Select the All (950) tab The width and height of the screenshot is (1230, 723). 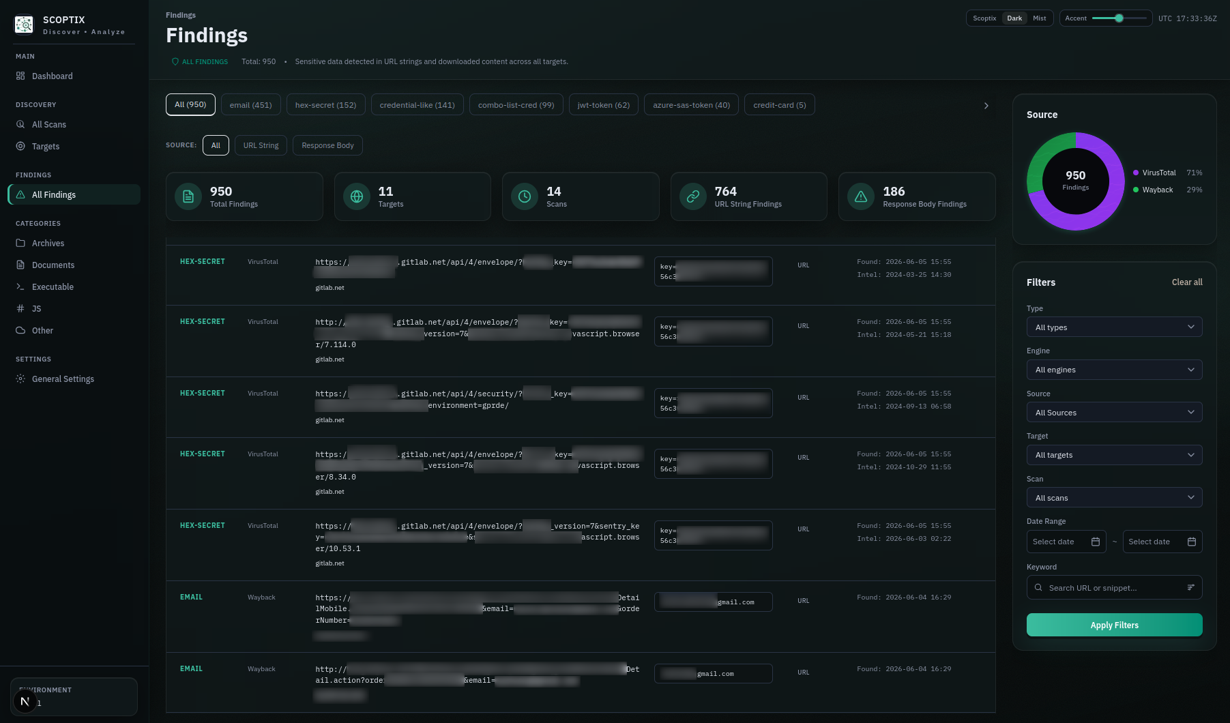coord(190,104)
